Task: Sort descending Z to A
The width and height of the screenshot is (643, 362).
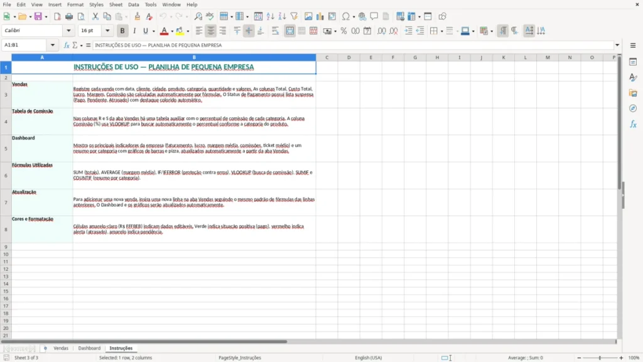Action: click(282, 16)
